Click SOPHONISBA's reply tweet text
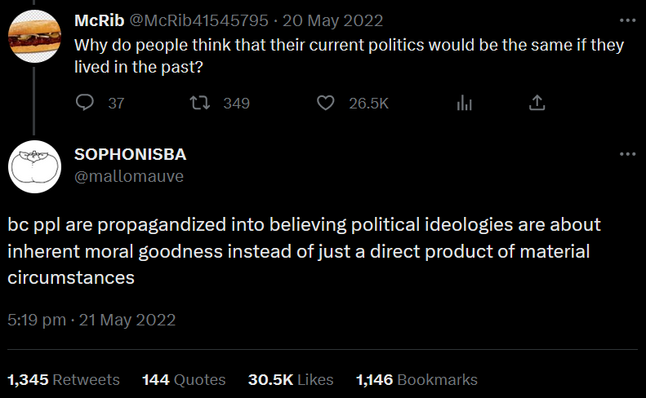This screenshot has width=646, height=398. click(x=298, y=250)
